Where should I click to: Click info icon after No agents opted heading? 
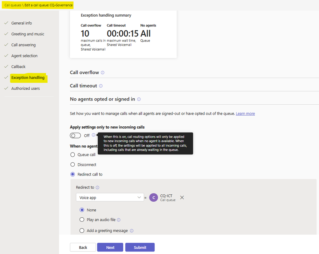pos(139,99)
